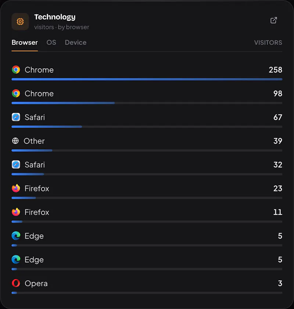Click the Opera browser label

pyautogui.click(x=36, y=283)
